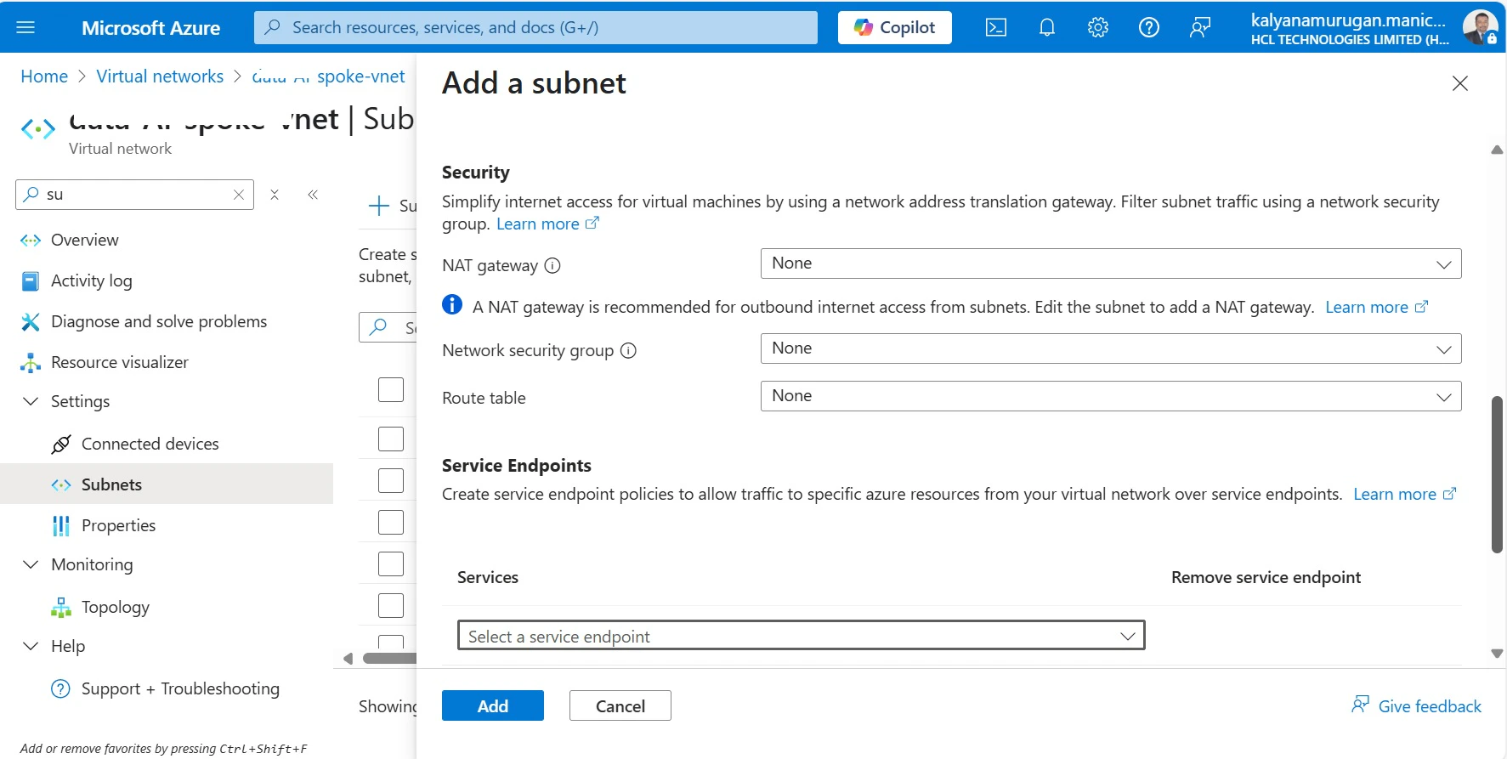Open Learn more about NAT gateway recommendation

pos(1376,307)
